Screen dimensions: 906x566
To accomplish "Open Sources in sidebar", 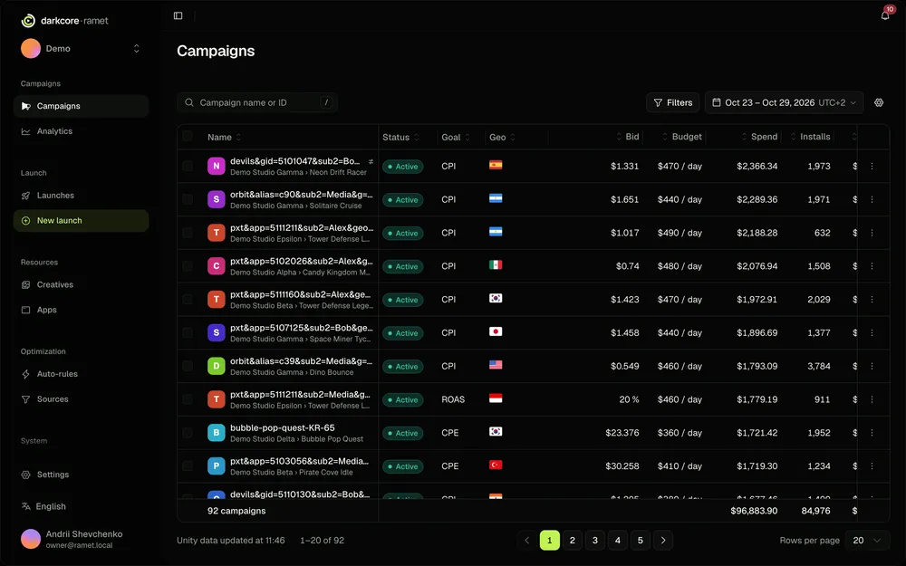I will tap(81, 399).
